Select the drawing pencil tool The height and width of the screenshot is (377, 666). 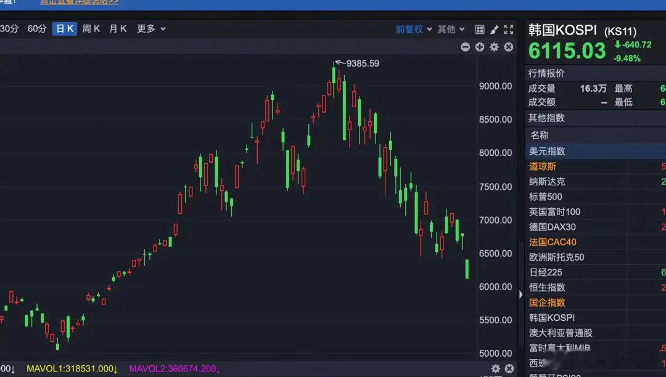494,30
